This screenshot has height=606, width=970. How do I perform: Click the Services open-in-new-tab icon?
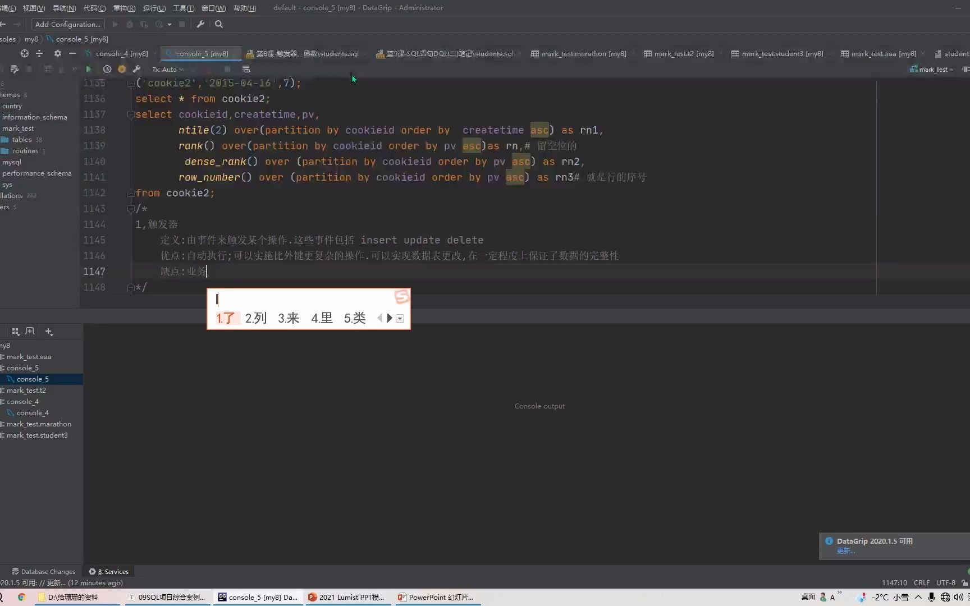(x=30, y=331)
